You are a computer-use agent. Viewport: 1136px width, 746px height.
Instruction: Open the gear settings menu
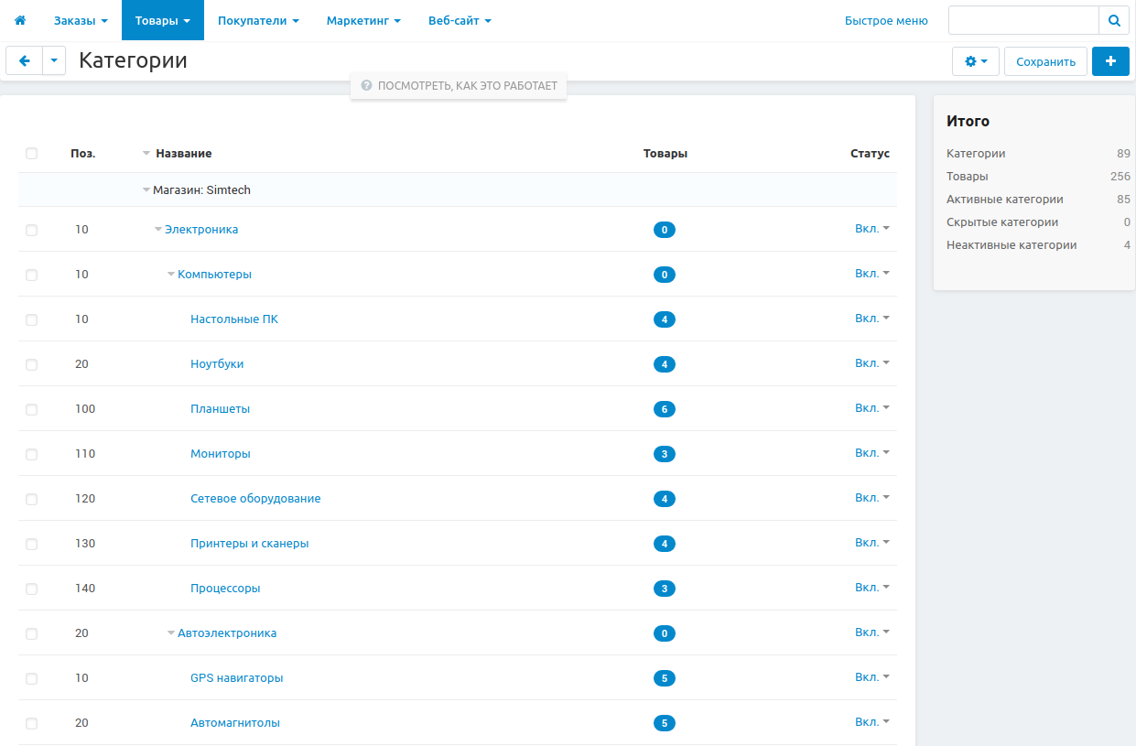(x=976, y=61)
